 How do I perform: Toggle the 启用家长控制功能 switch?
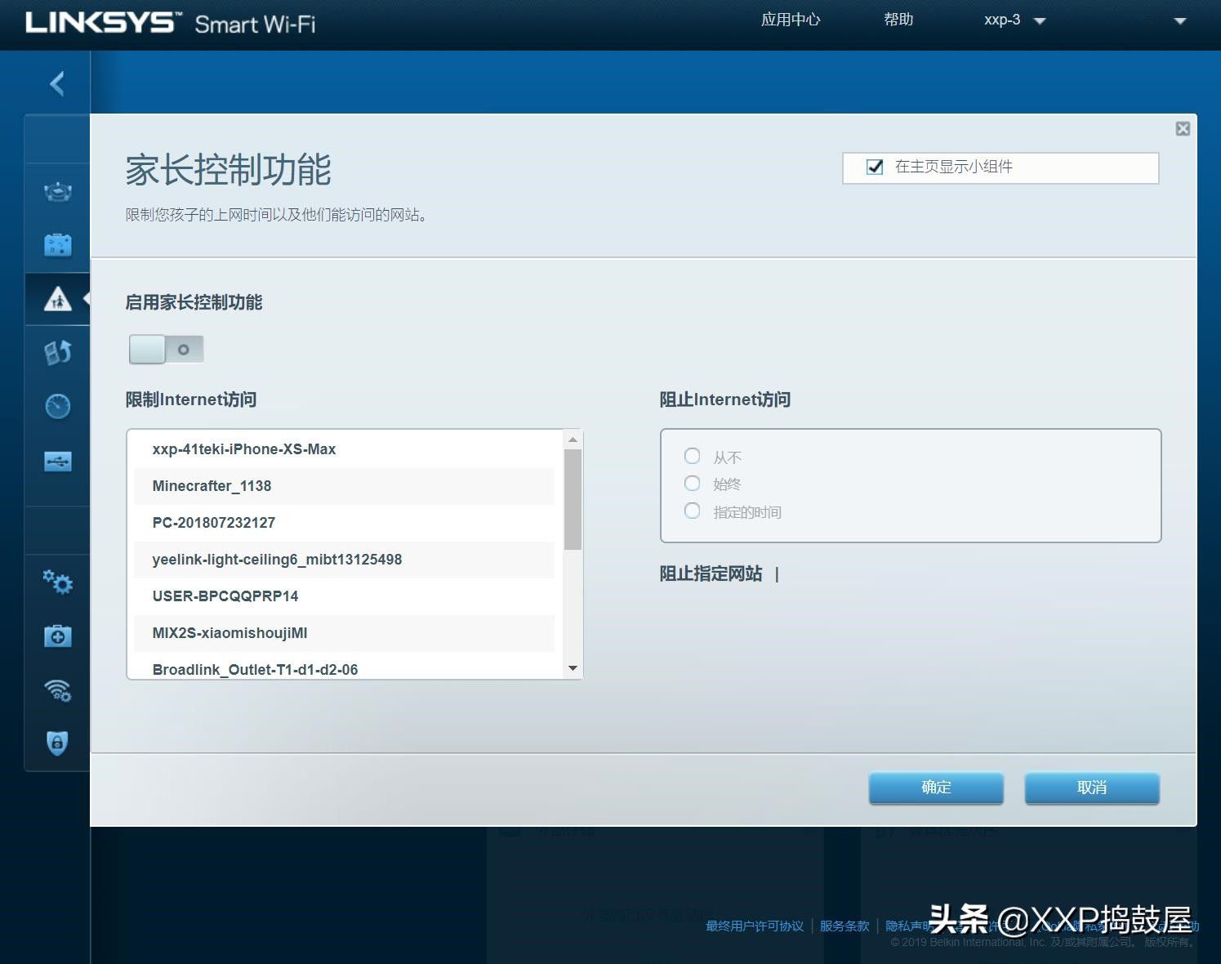(166, 350)
